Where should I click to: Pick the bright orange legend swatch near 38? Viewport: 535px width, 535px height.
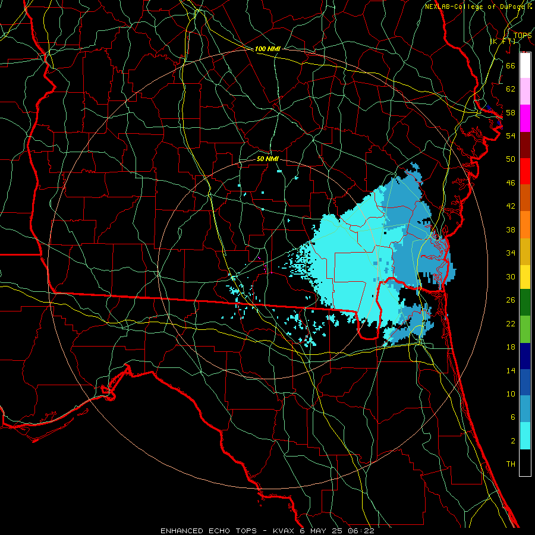(x=525, y=225)
